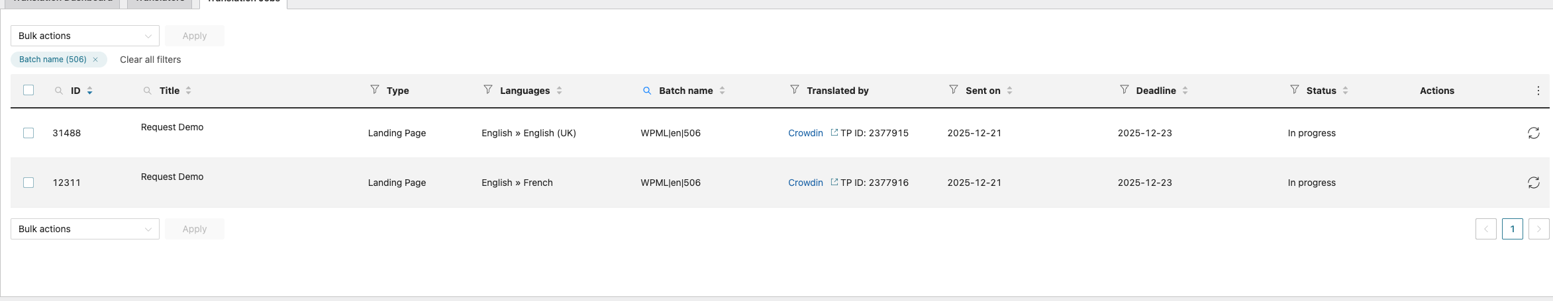Open the Type column filter icon
The image size is (1553, 301).
(x=374, y=89)
